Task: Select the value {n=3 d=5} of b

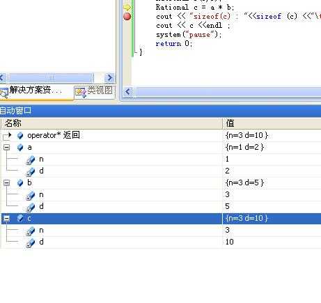Action: pyautogui.click(x=244, y=182)
